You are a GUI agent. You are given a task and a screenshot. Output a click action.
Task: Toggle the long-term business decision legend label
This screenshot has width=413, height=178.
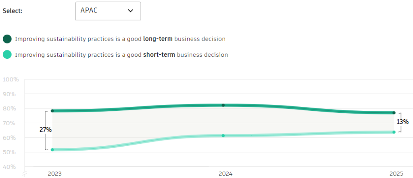click(120, 39)
